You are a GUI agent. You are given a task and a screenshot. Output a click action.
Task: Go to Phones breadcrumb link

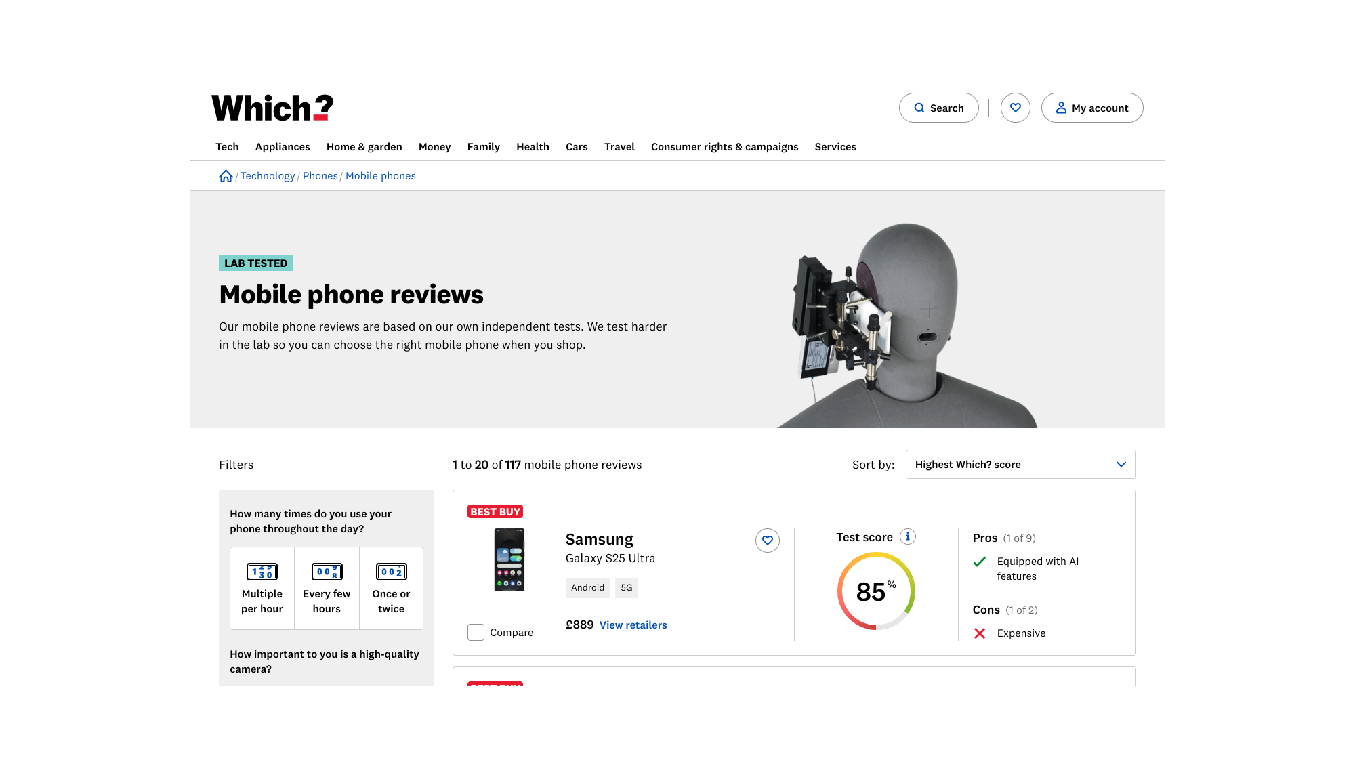pos(320,176)
